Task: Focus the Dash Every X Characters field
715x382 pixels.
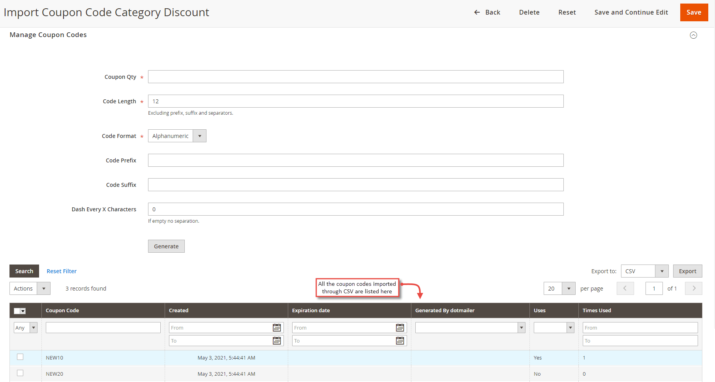Action: [x=356, y=209]
